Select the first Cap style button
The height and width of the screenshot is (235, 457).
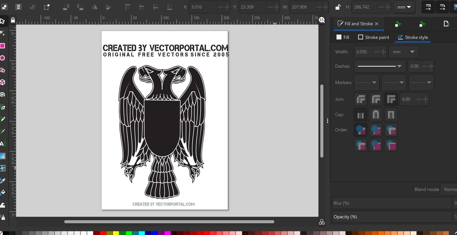click(x=361, y=115)
